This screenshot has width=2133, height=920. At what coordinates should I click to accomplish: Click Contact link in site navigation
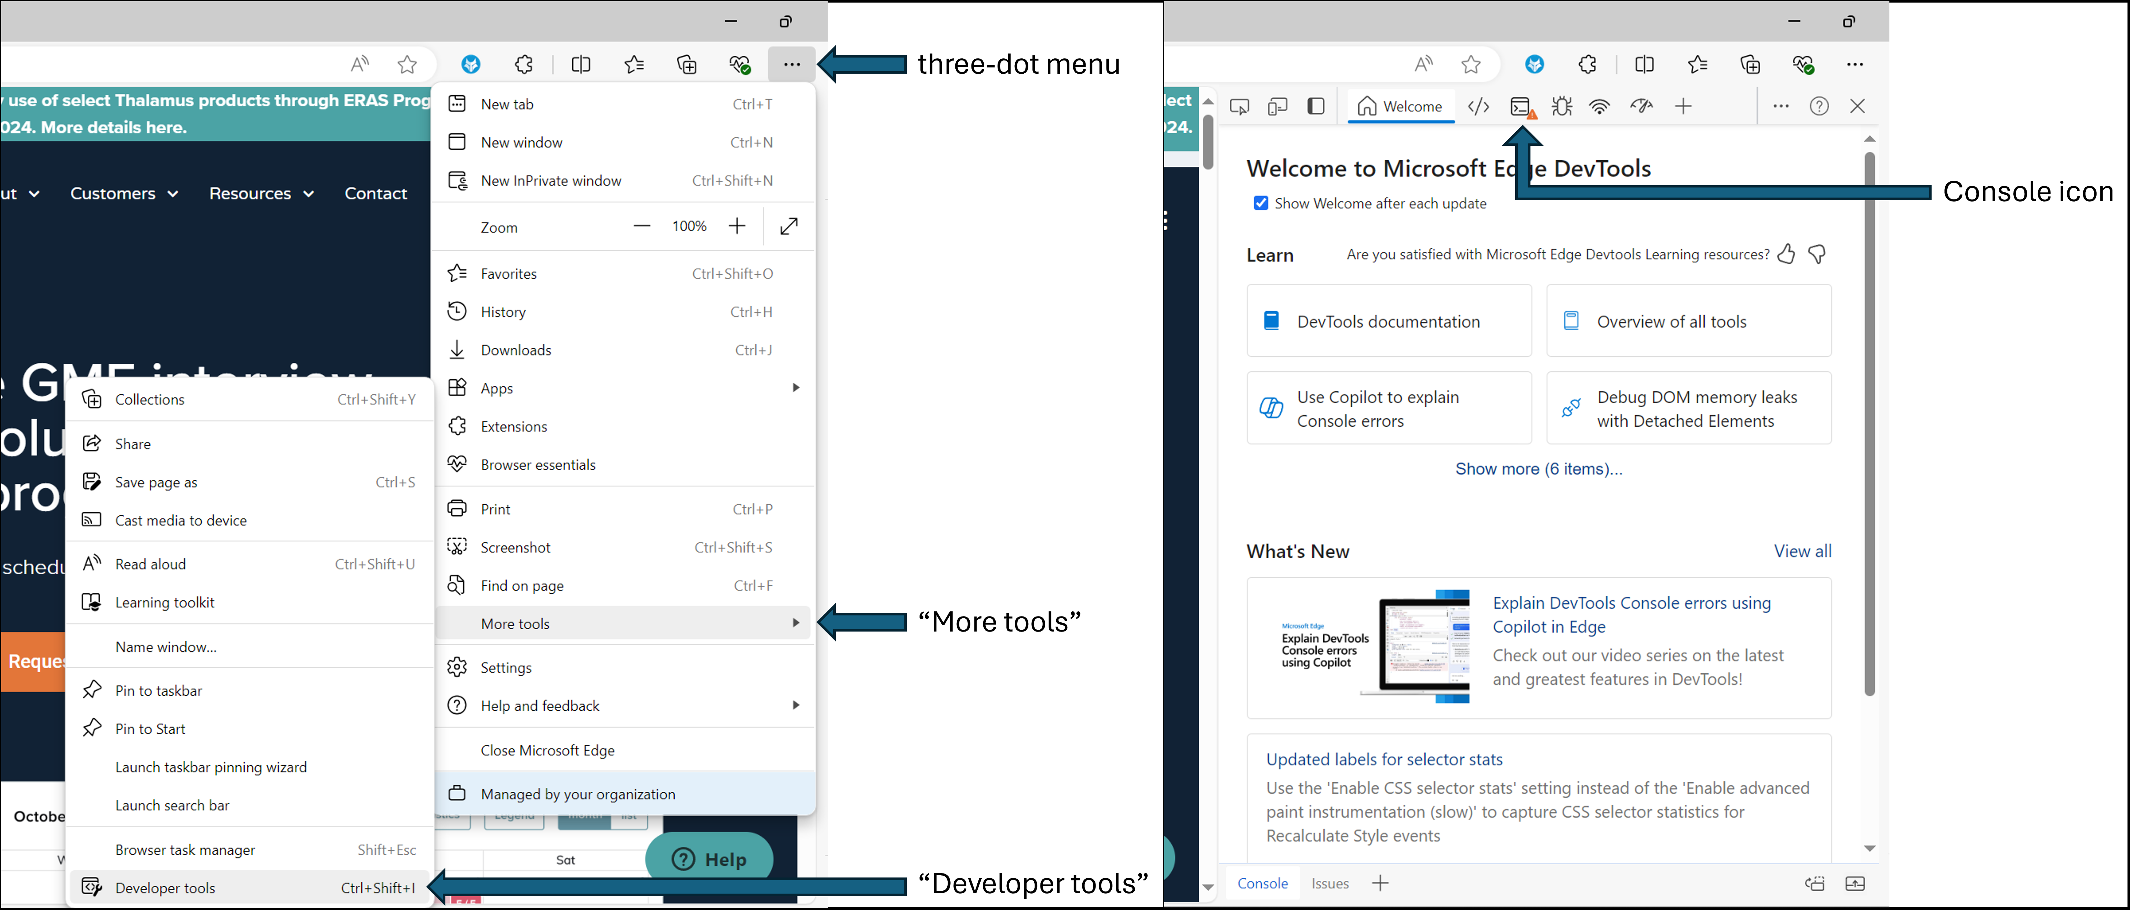pyautogui.click(x=376, y=194)
